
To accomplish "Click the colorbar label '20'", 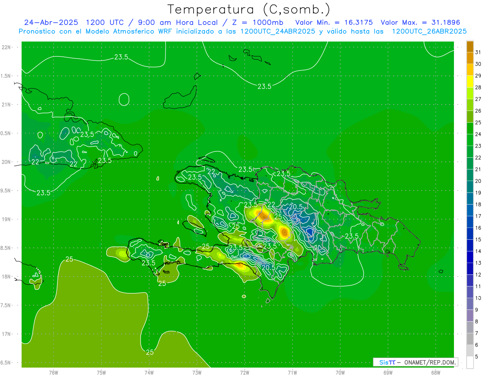I will coord(478,181).
